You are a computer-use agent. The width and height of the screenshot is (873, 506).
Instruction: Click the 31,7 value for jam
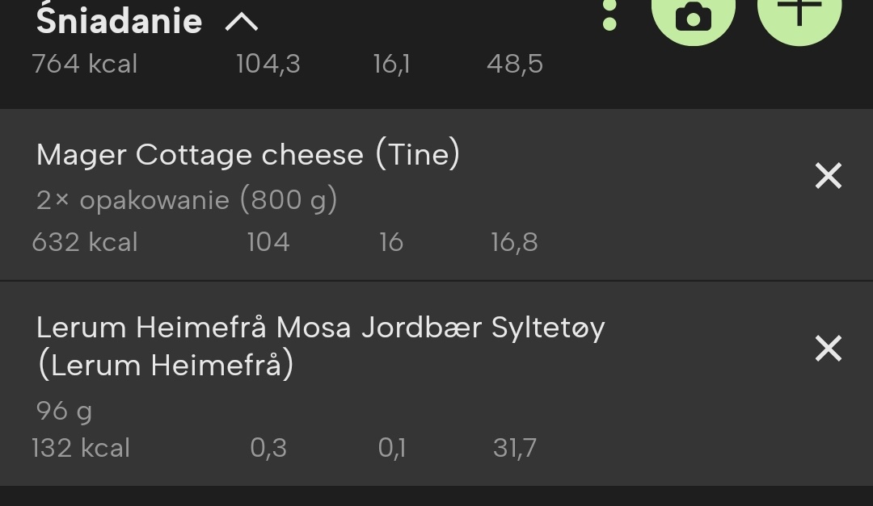514,448
